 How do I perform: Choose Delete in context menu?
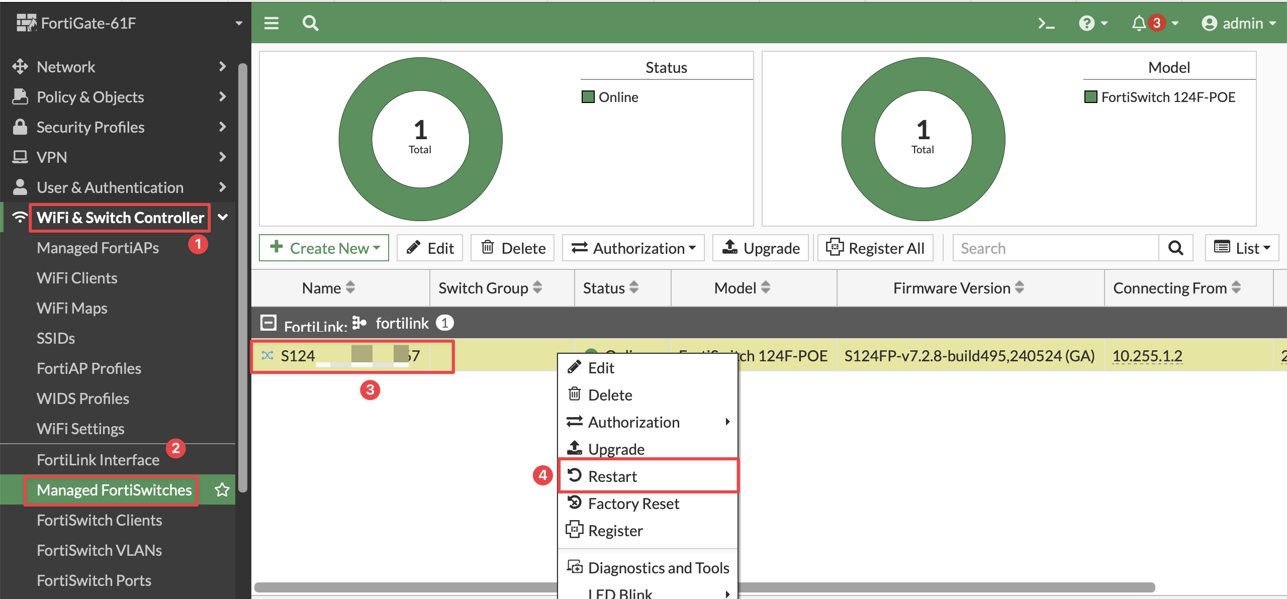point(648,395)
